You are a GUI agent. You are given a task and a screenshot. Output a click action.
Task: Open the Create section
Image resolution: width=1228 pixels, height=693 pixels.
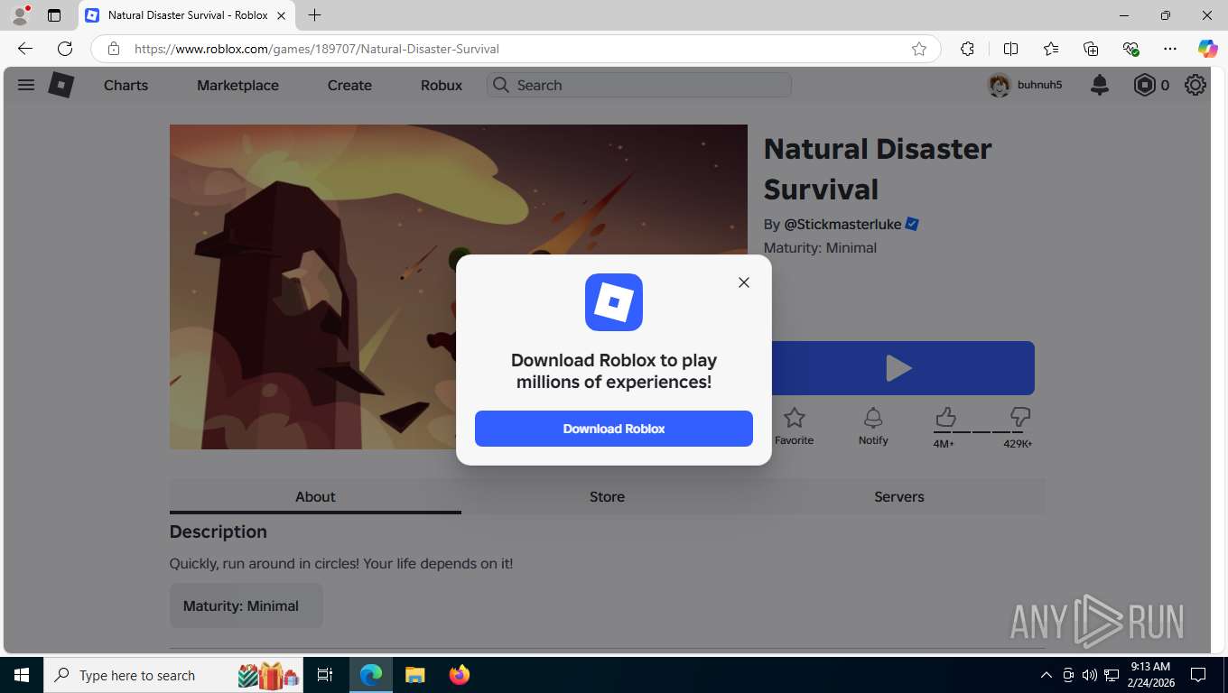[x=349, y=85]
